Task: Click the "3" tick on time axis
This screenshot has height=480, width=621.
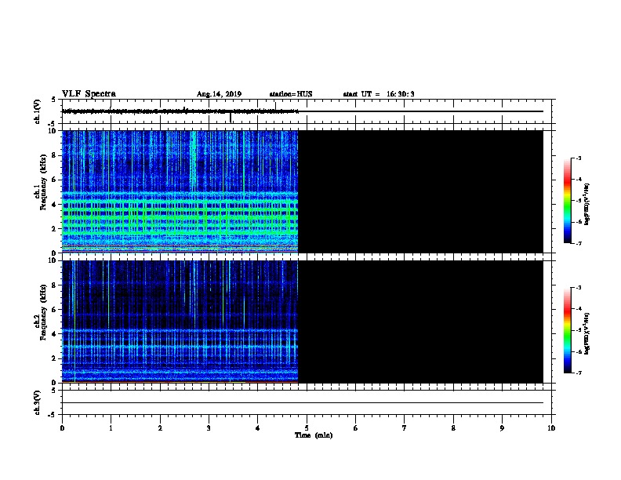Action: 209,428
